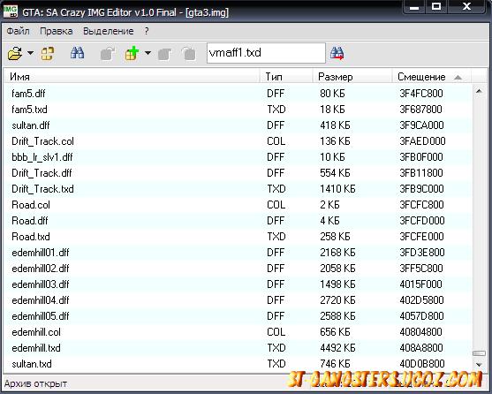Expand the open-archive dropdown arrow
The width and height of the screenshot is (492, 394).
(x=30, y=53)
